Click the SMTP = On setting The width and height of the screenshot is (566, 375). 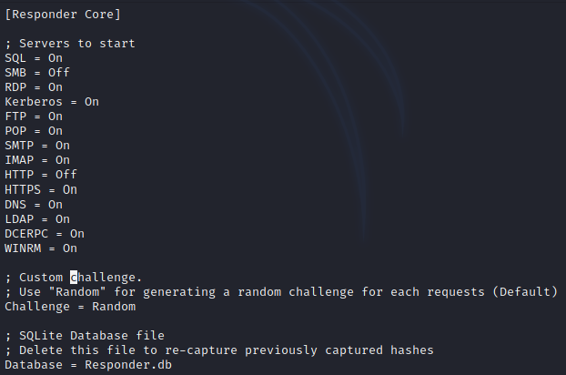[37, 146]
